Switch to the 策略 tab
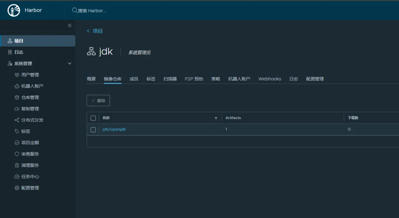 [215, 79]
